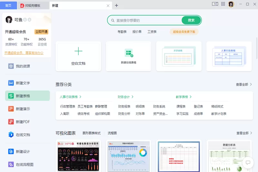Click the Online Flowchart icon
The height and width of the screenshot is (172, 258).
click(11, 165)
